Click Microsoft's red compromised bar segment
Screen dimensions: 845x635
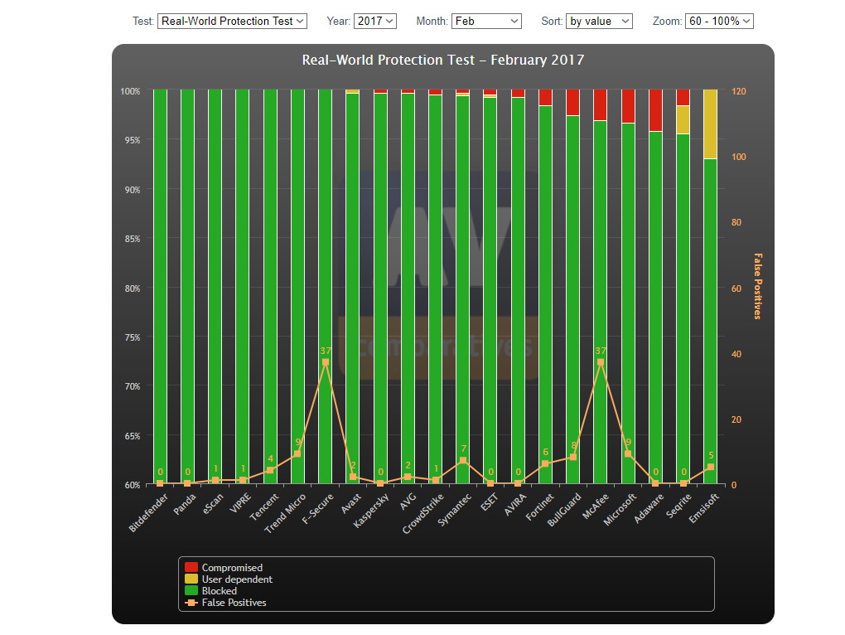click(628, 106)
